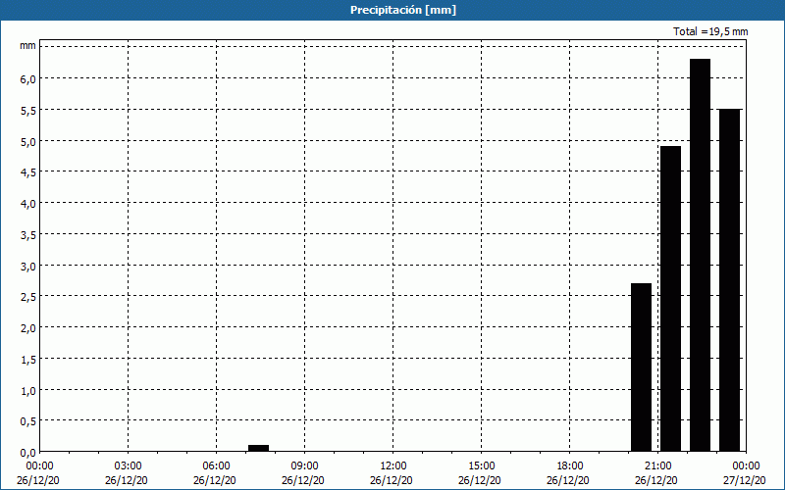Click the '1,5' y-axis label
Viewport: 785px width, 490px height.
coord(28,359)
